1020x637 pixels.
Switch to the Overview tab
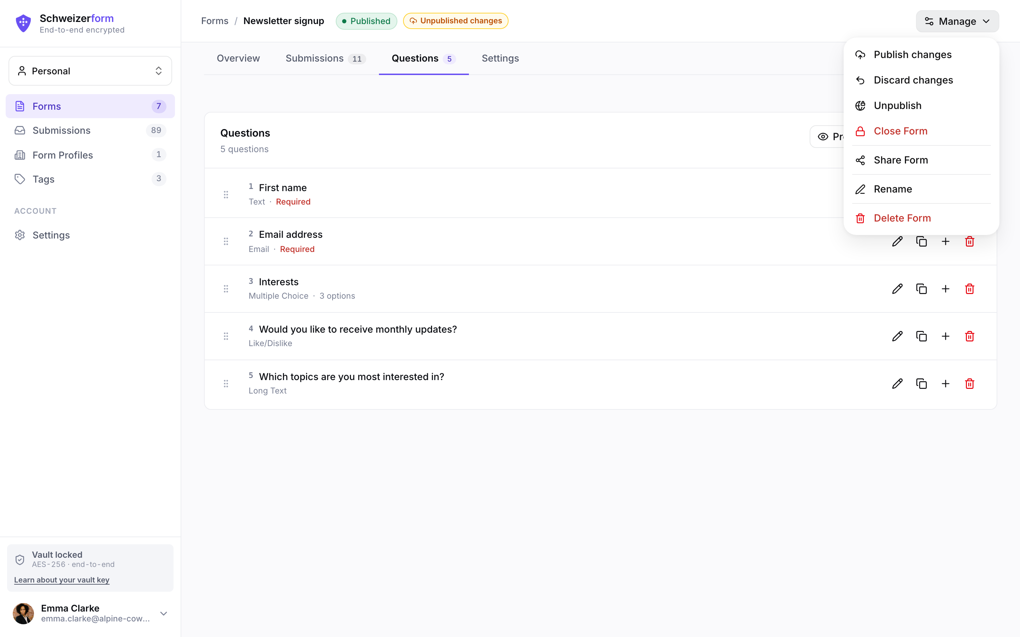pos(238,58)
